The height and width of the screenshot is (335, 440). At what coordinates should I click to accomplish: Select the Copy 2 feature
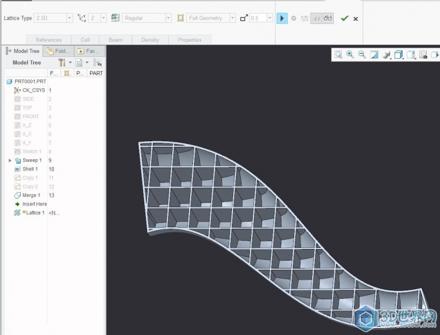point(26,186)
